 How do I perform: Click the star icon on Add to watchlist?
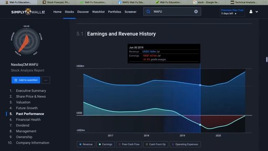[16, 80]
